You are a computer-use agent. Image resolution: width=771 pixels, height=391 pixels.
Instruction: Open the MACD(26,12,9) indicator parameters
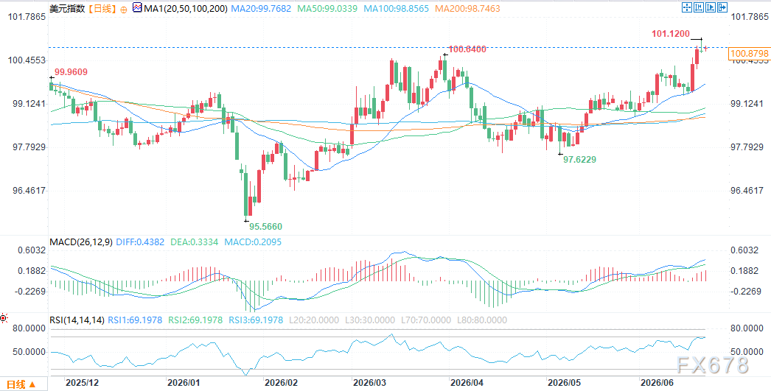81,242
